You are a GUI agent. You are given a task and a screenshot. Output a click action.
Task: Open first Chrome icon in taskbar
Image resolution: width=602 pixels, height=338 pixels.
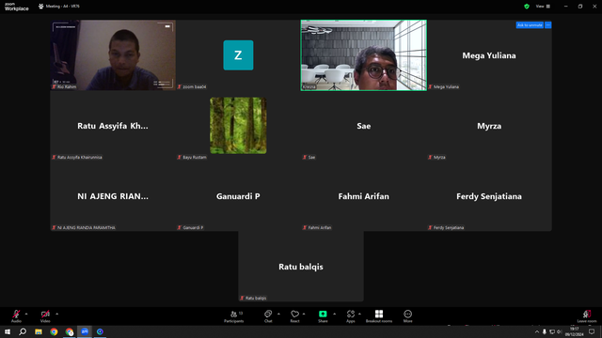54,331
